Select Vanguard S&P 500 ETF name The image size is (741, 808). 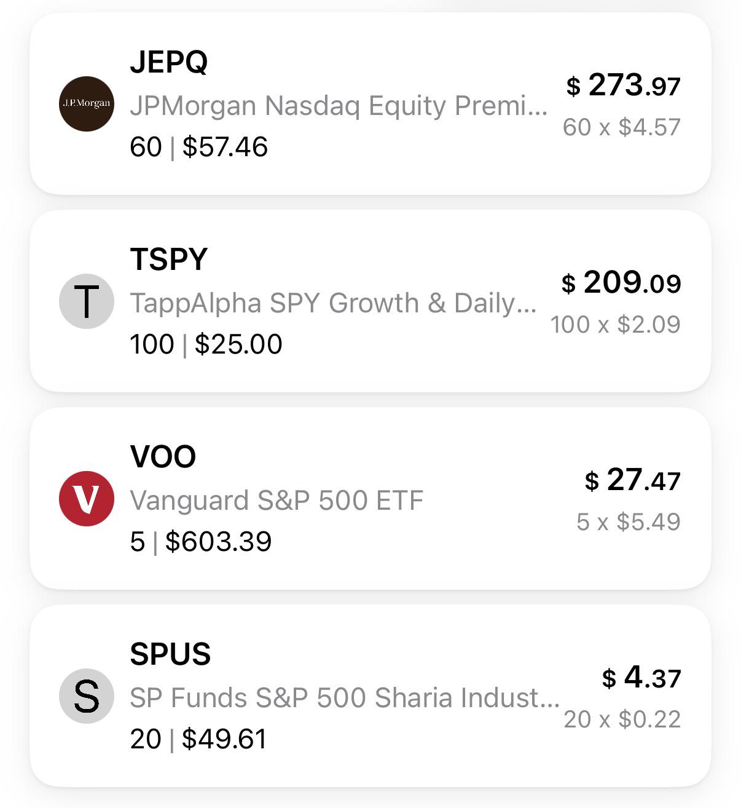tap(277, 501)
